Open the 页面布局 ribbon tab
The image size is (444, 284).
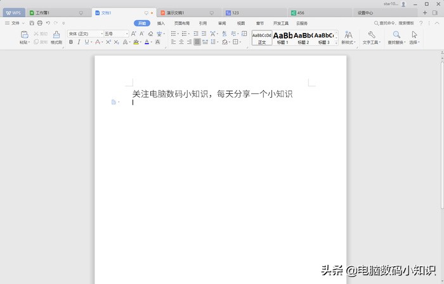click(x=181, y=23)
